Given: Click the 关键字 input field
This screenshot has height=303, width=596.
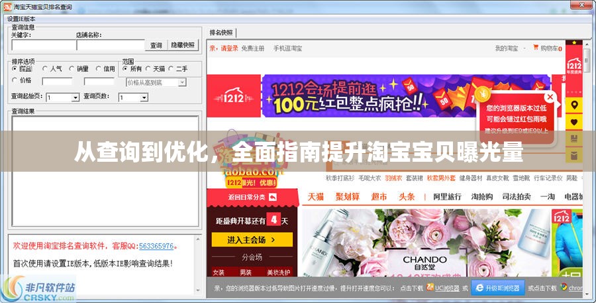Looking at the screenshot, I should pos(44,45).
